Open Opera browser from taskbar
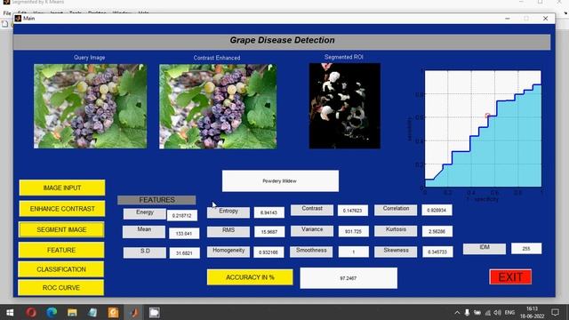The image size is (569, 320). (x=31, y=312)
